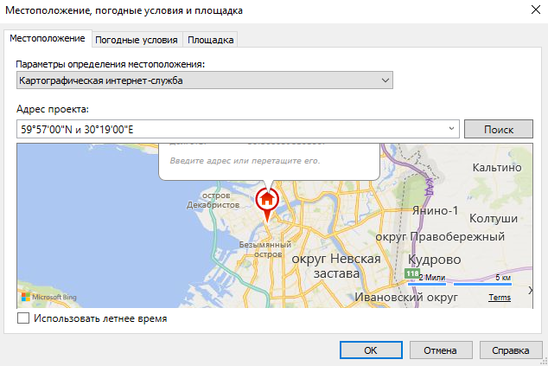
Task: Switch to the Погодные условия tab
Action: [x=137, y=40]
